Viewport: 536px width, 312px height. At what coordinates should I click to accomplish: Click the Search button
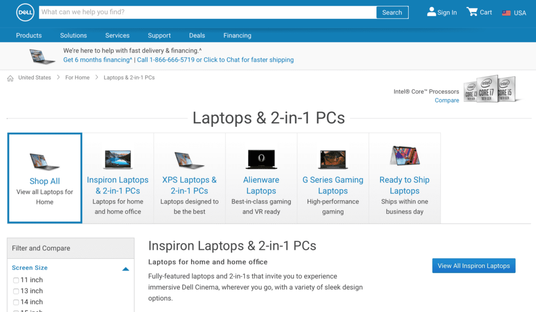(x=392, y=13)
